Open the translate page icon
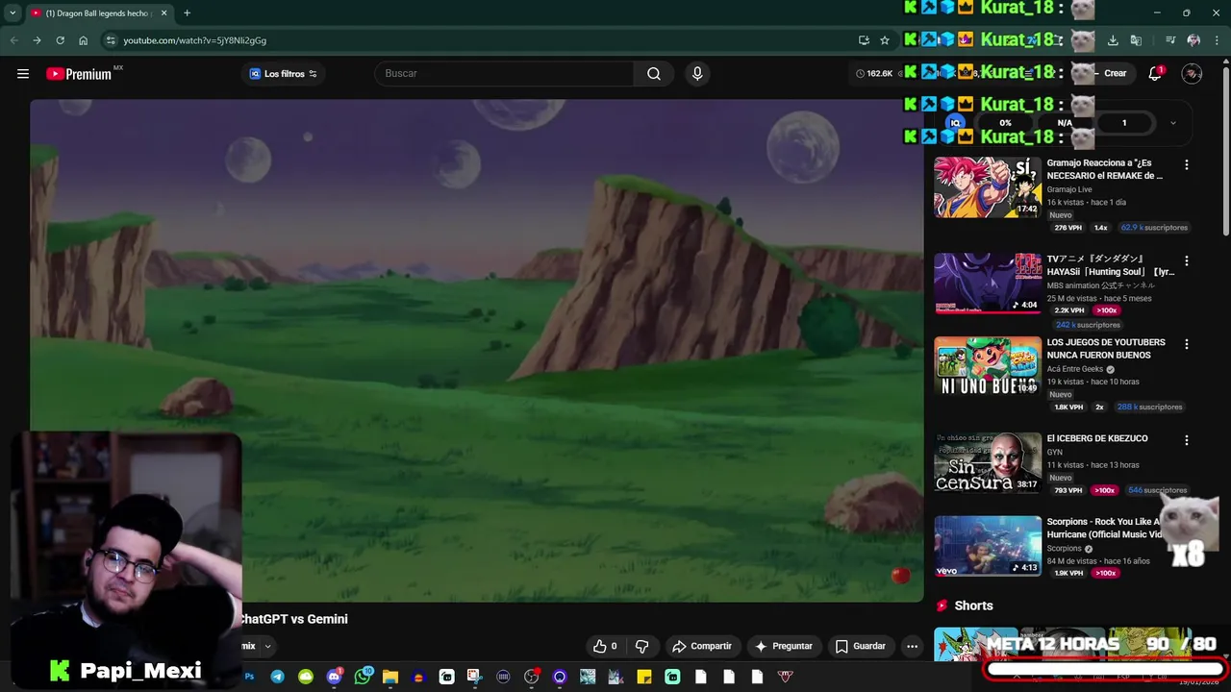The width and height of the screenshot is (1231, 692). tap(1136, 40)
